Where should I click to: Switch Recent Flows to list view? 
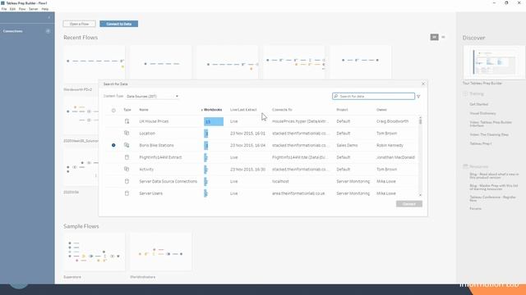pos(443,37)
